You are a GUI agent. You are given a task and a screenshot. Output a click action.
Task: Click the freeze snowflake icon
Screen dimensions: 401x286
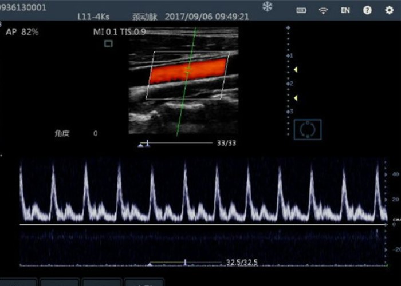tap(267, 7)
